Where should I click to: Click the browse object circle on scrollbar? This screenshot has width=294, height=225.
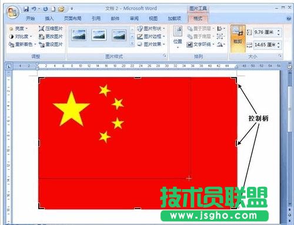click(x=290, y=215)
